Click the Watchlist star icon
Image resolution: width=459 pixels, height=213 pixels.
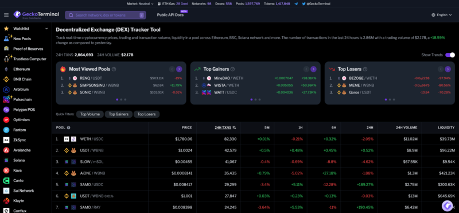point(6,29)
